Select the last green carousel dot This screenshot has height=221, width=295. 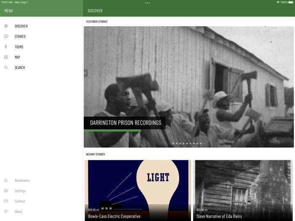(x=204, y=144)
